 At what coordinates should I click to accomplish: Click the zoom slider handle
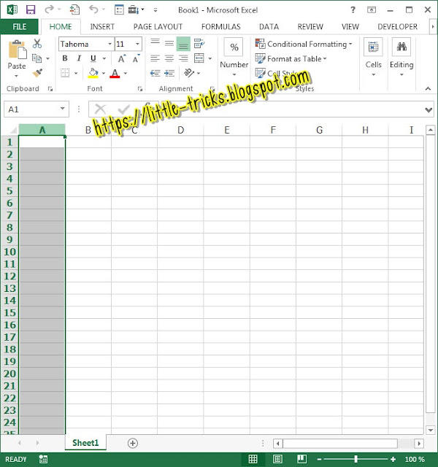click(x=356, y=459)
